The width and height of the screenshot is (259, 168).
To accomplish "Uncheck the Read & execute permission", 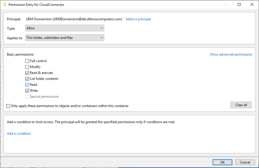I will (x=27, y=73).
